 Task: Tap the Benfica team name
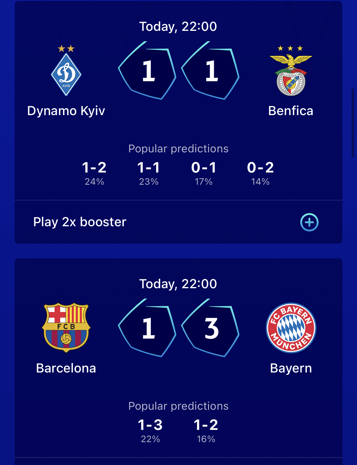coord(291,111)
